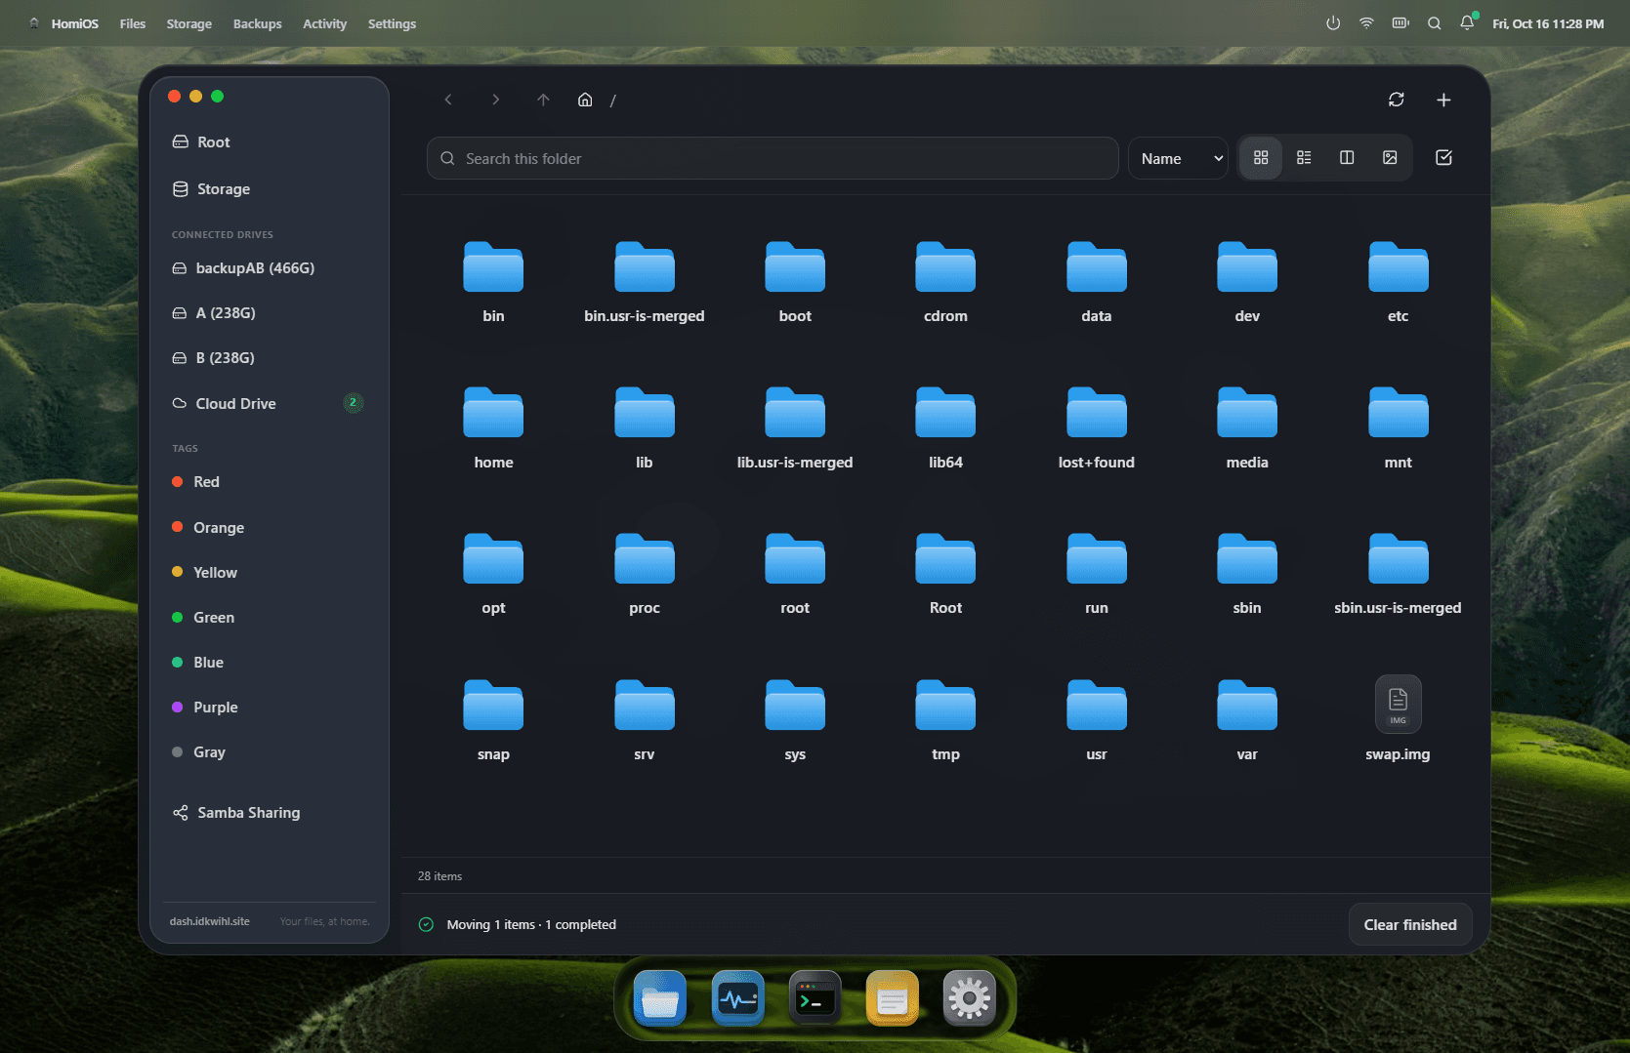Open Cloud Drive in sidebar
This screenshot has height=1053, width=1630.
[270, 403]
